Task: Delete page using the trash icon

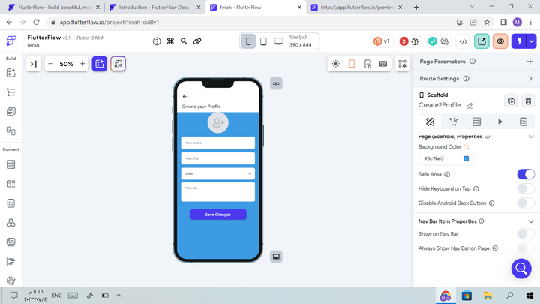Action: (x=528, y=101)
